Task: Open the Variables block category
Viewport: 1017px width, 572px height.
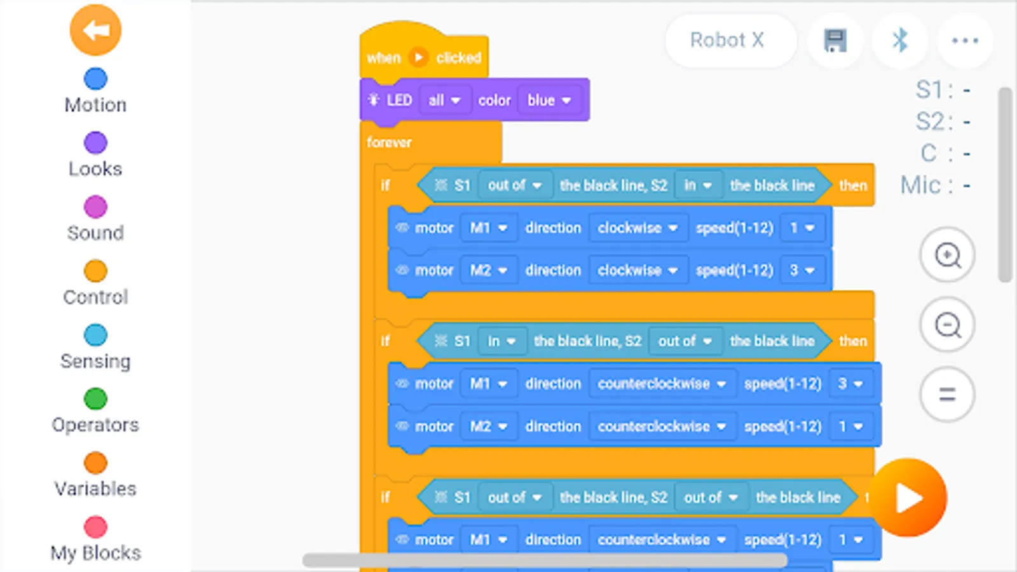Action: [x=95, y=476]
